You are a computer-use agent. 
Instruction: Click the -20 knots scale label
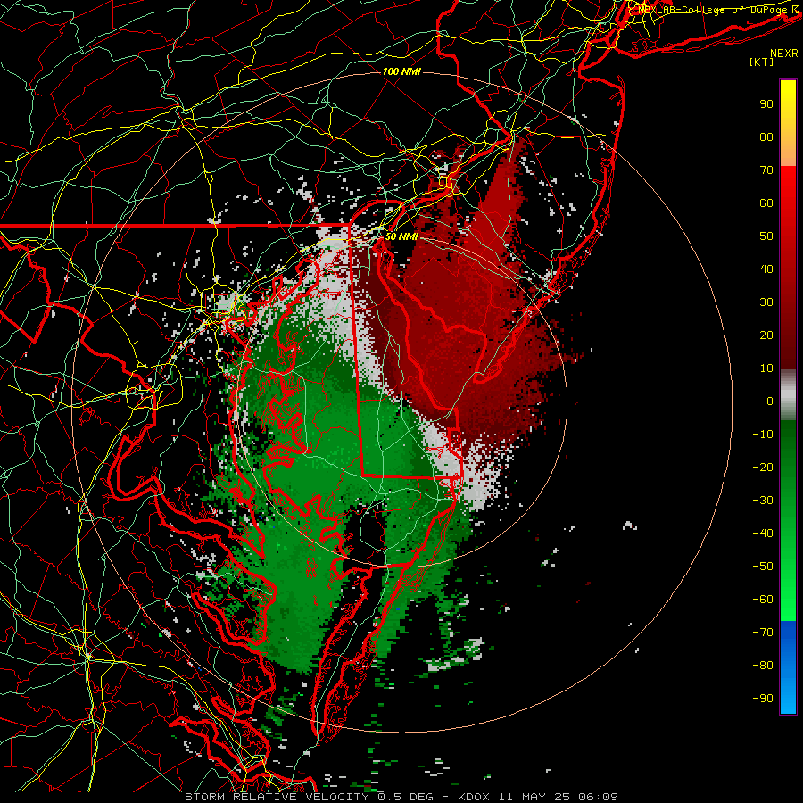pos(763,467)
